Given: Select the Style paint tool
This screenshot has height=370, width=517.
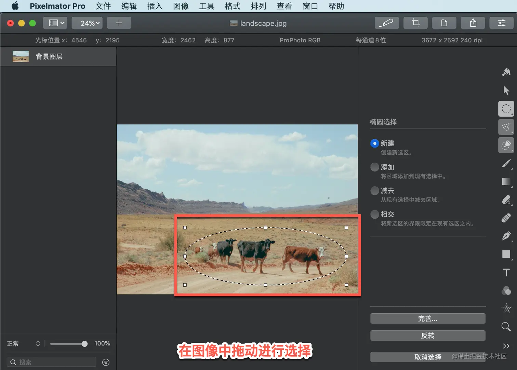Looking at the screenshot, I should point(506,72).
